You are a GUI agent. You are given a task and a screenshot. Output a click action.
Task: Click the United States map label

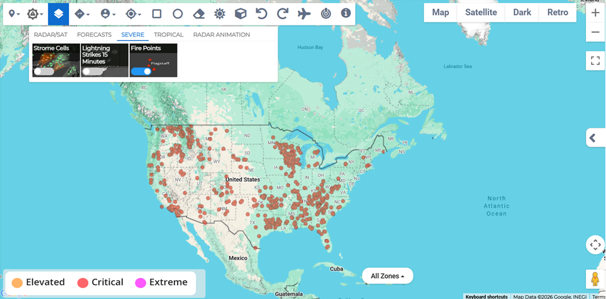[x=243, y=180]
